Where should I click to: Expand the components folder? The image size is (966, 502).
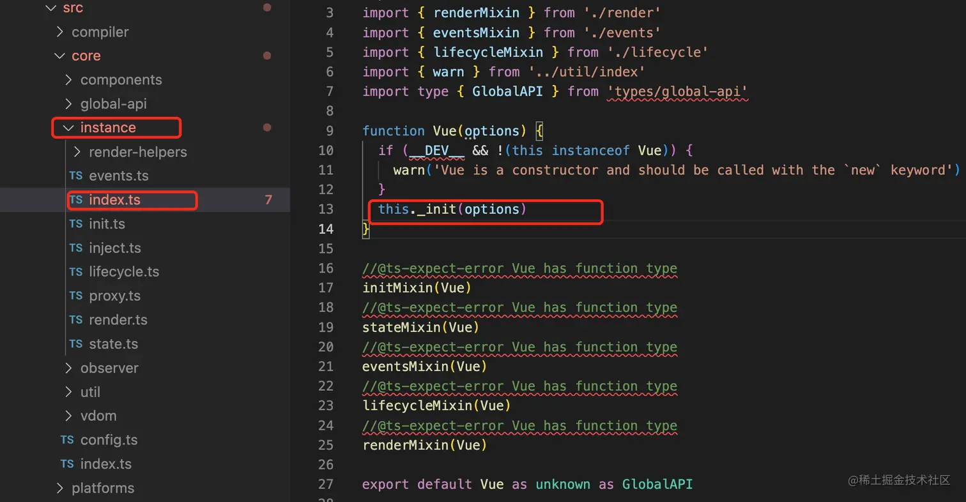[x=68, y=80]
